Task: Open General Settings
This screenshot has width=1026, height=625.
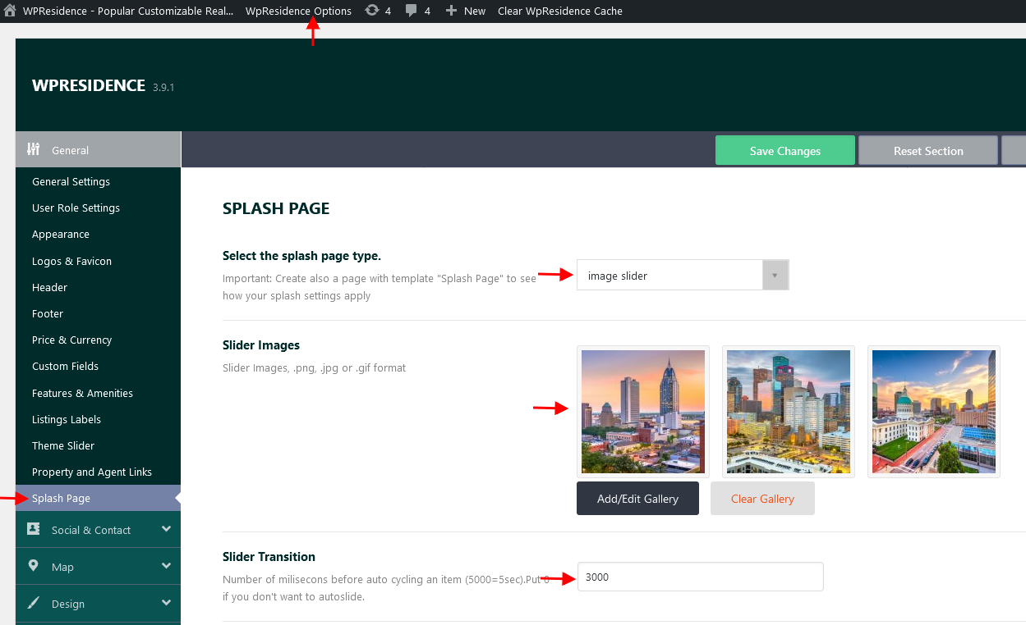Action: [71, 181]
